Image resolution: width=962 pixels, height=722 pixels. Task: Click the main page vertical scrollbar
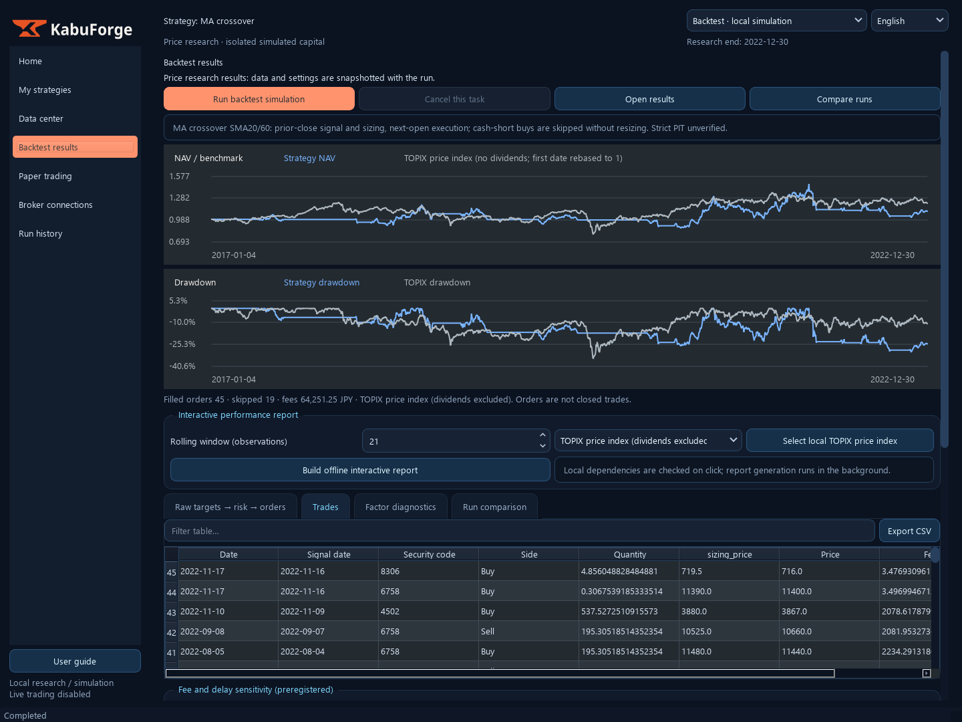945,249
